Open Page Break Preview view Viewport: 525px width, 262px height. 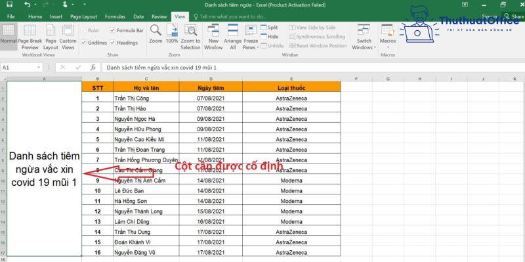(x=30, y=37)
